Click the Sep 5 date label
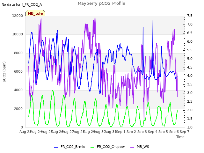The image size is (204, 153). tap(163, 132)
